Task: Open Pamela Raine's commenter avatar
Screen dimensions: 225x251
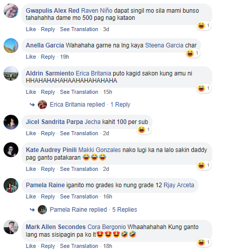Action: click(11, 185)
